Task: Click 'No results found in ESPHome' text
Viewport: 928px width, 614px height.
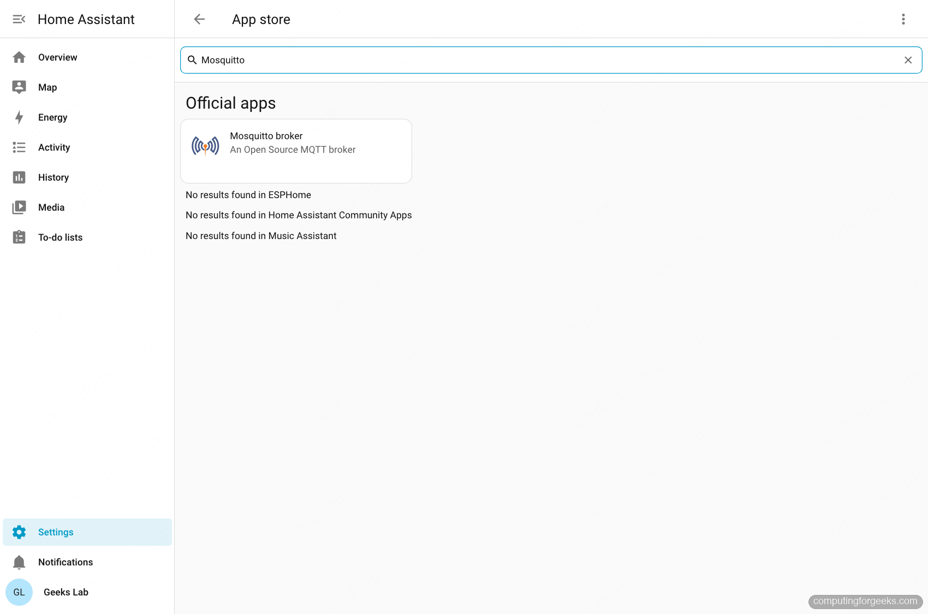Action: 248,195
